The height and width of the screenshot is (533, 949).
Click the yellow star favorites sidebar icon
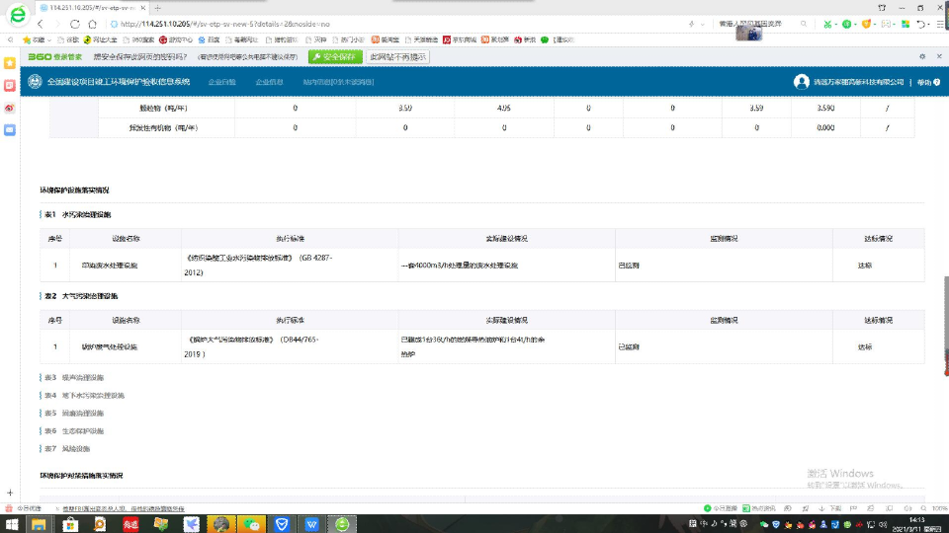pos(10,62)
